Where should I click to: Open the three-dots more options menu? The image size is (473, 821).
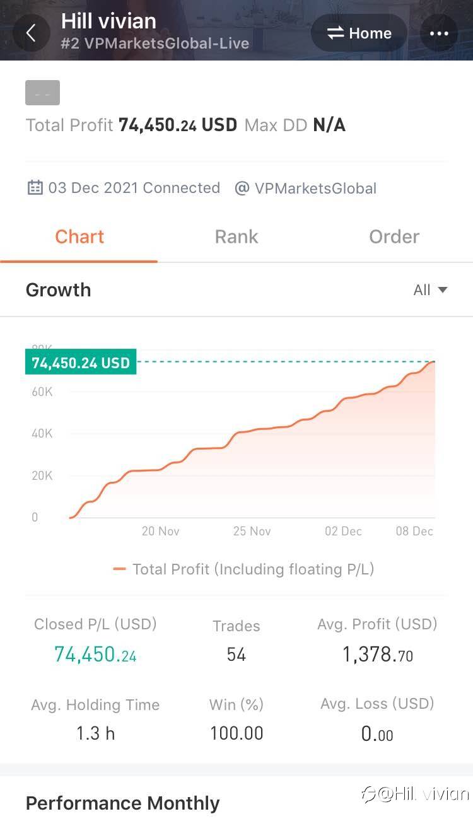click(x=439, y=33)
